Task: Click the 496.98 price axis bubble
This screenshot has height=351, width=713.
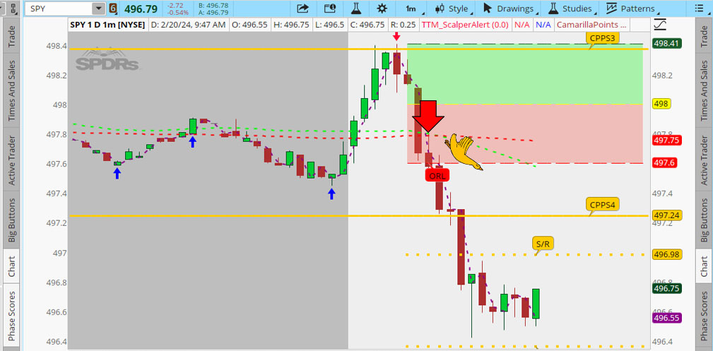Action: (x=666, y=255)
